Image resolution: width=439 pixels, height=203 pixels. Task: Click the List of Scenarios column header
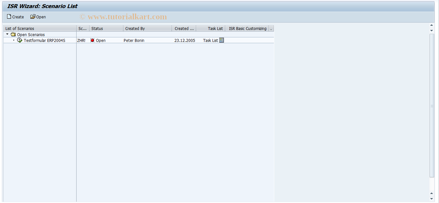click(x=40, y=28)
